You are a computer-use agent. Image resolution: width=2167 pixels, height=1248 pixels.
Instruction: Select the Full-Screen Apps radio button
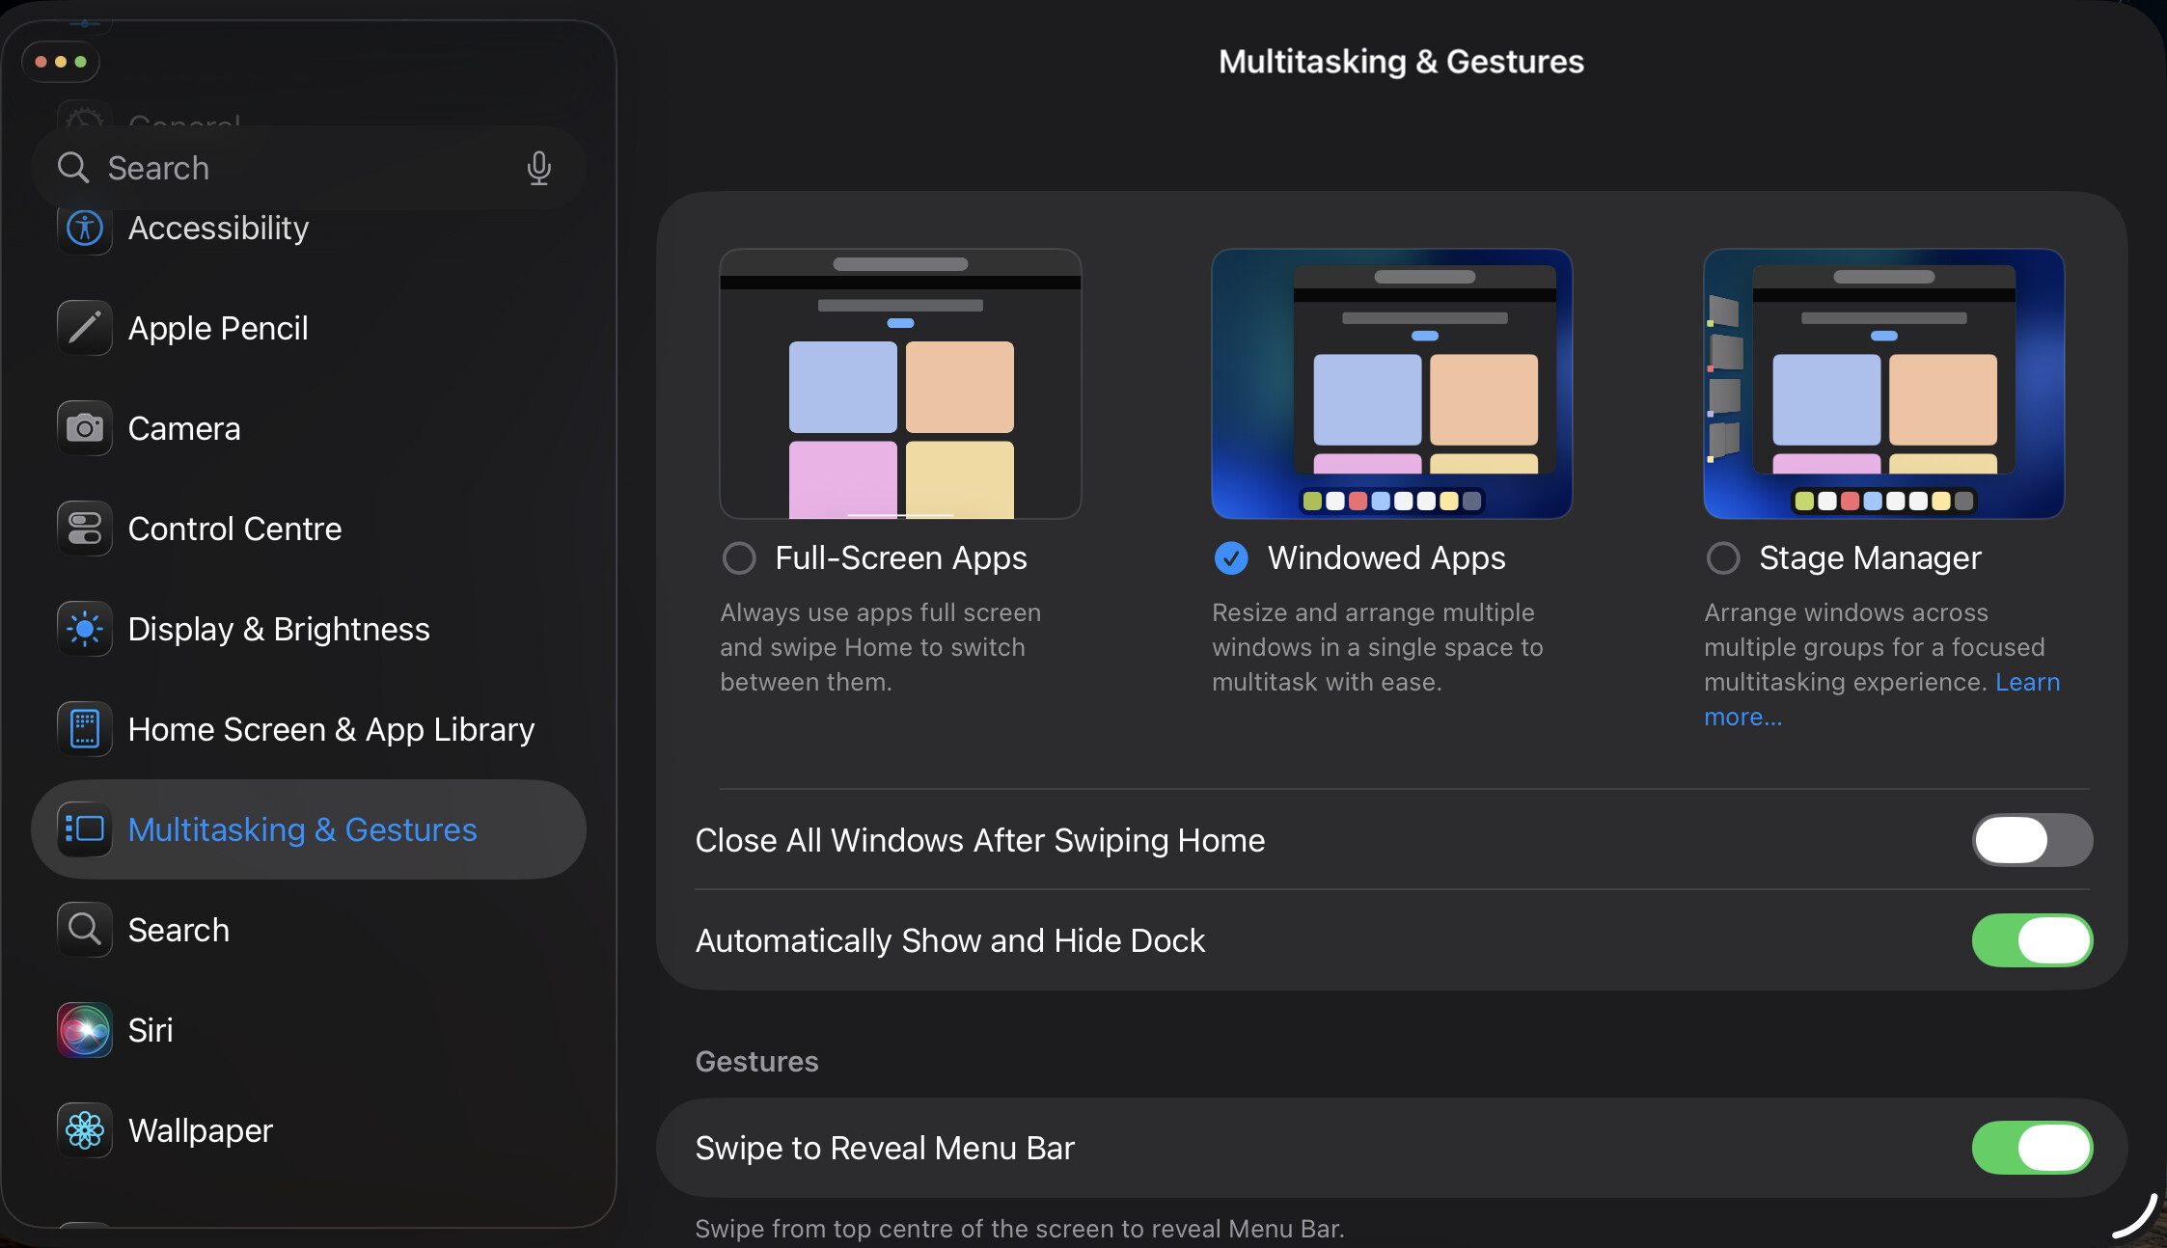coord(739,557)
